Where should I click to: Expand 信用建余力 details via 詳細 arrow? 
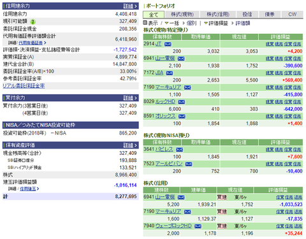click(x=130, y=6)
